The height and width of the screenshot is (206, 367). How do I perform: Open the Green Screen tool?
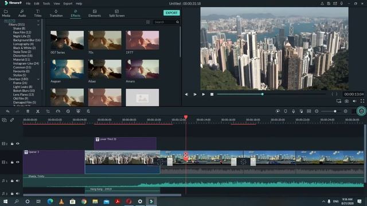[78, 112]
